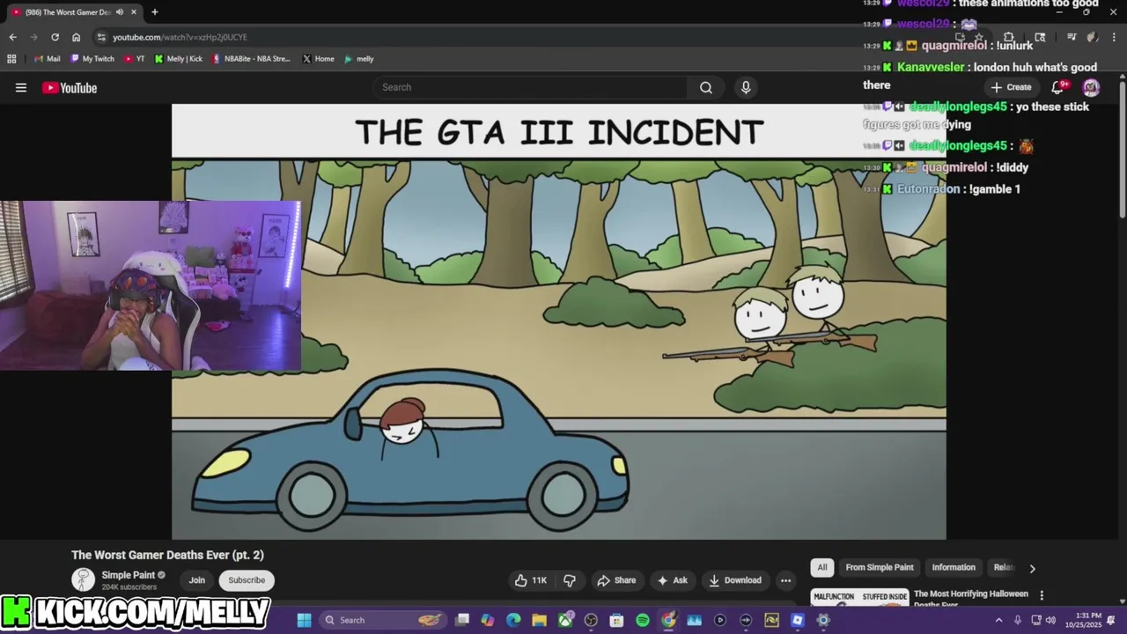Click the Download button

click(x=735, y=580)
